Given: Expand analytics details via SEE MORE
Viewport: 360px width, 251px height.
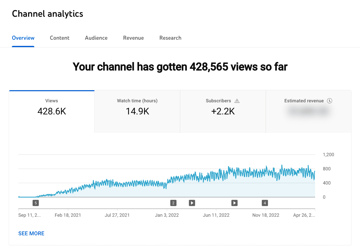Looking at the screenshot, I should (x=31, y=233).
